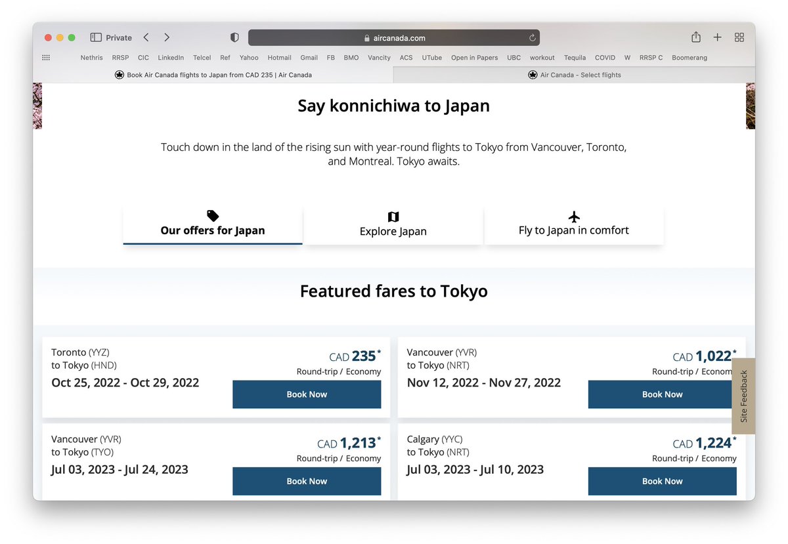
Task: Toggle the Safari sidebar icon
Action: 96,37
